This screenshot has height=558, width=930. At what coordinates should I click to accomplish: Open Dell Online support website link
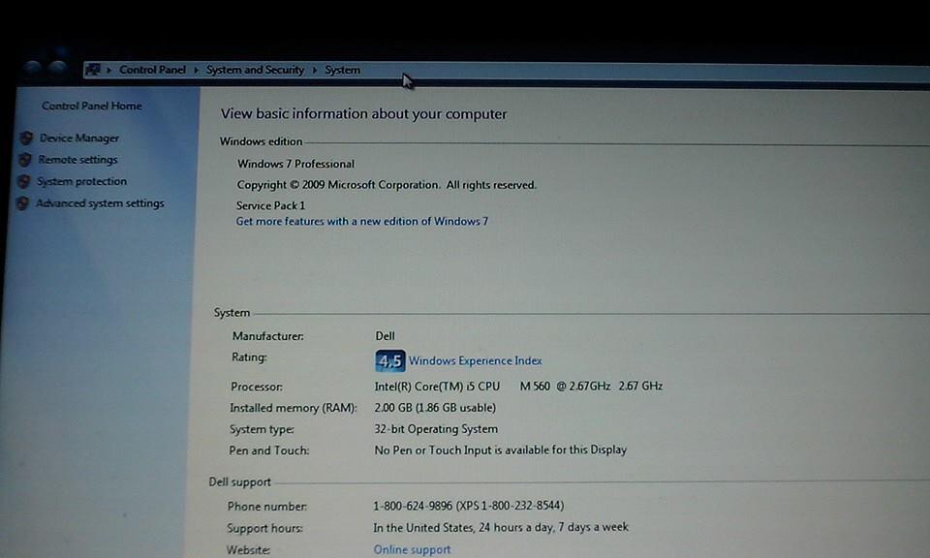pos(412,549)
